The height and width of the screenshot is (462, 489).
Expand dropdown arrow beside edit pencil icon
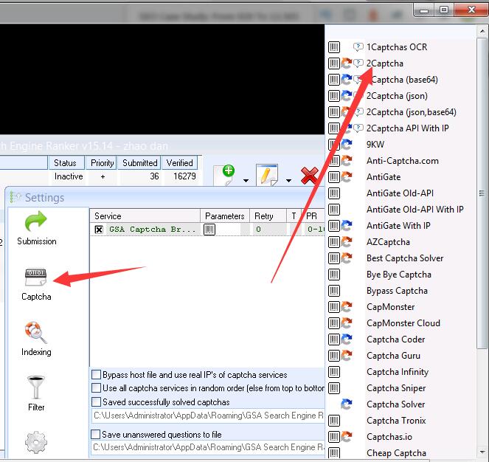[x=288, y=180]
